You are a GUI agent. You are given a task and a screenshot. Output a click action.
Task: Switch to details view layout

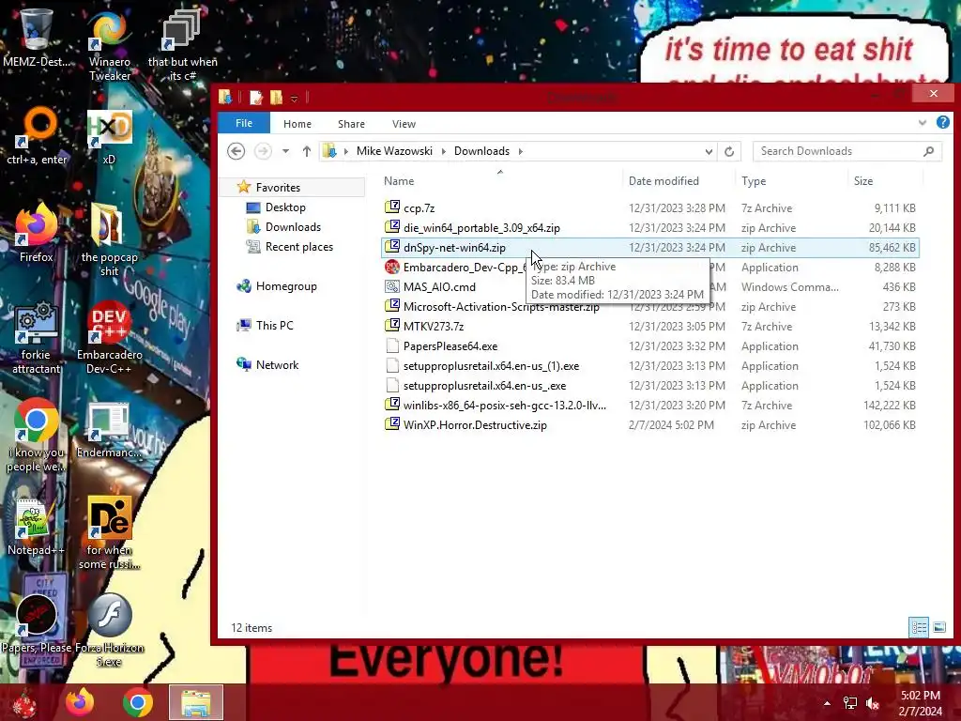click(x=919, y=627)
